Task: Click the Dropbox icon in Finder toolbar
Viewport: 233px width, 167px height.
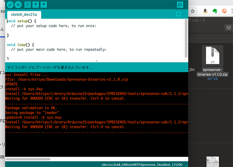Action: [x=229, y=27]
